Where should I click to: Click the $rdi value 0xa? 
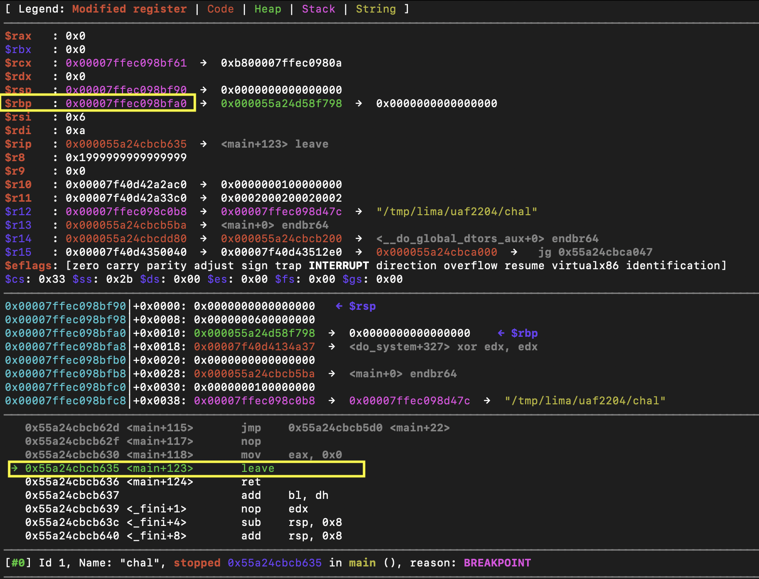coord(76,131)
